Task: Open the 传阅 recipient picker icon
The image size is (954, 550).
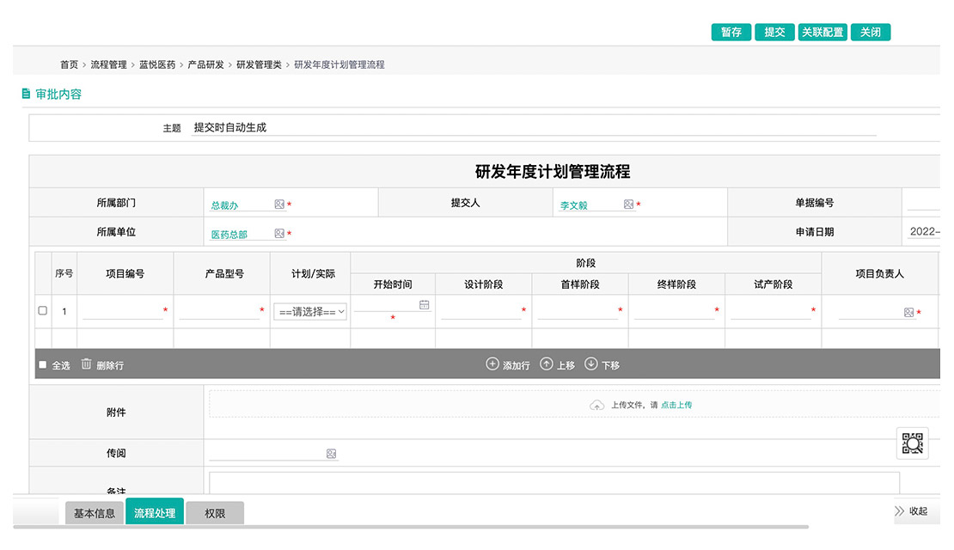Action: (x=331, y=454)
